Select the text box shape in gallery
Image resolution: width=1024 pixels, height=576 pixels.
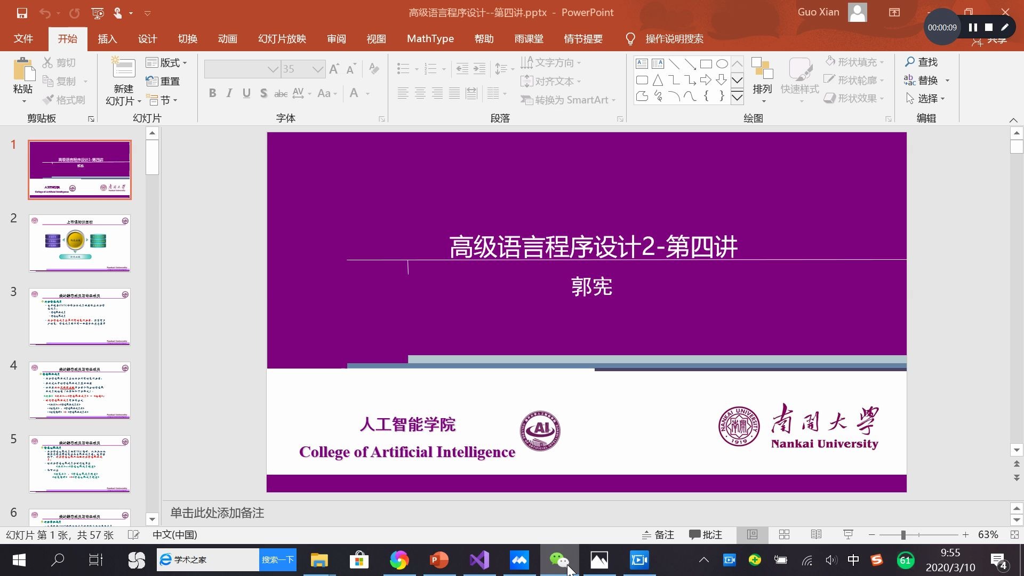[x=642, y=64]
